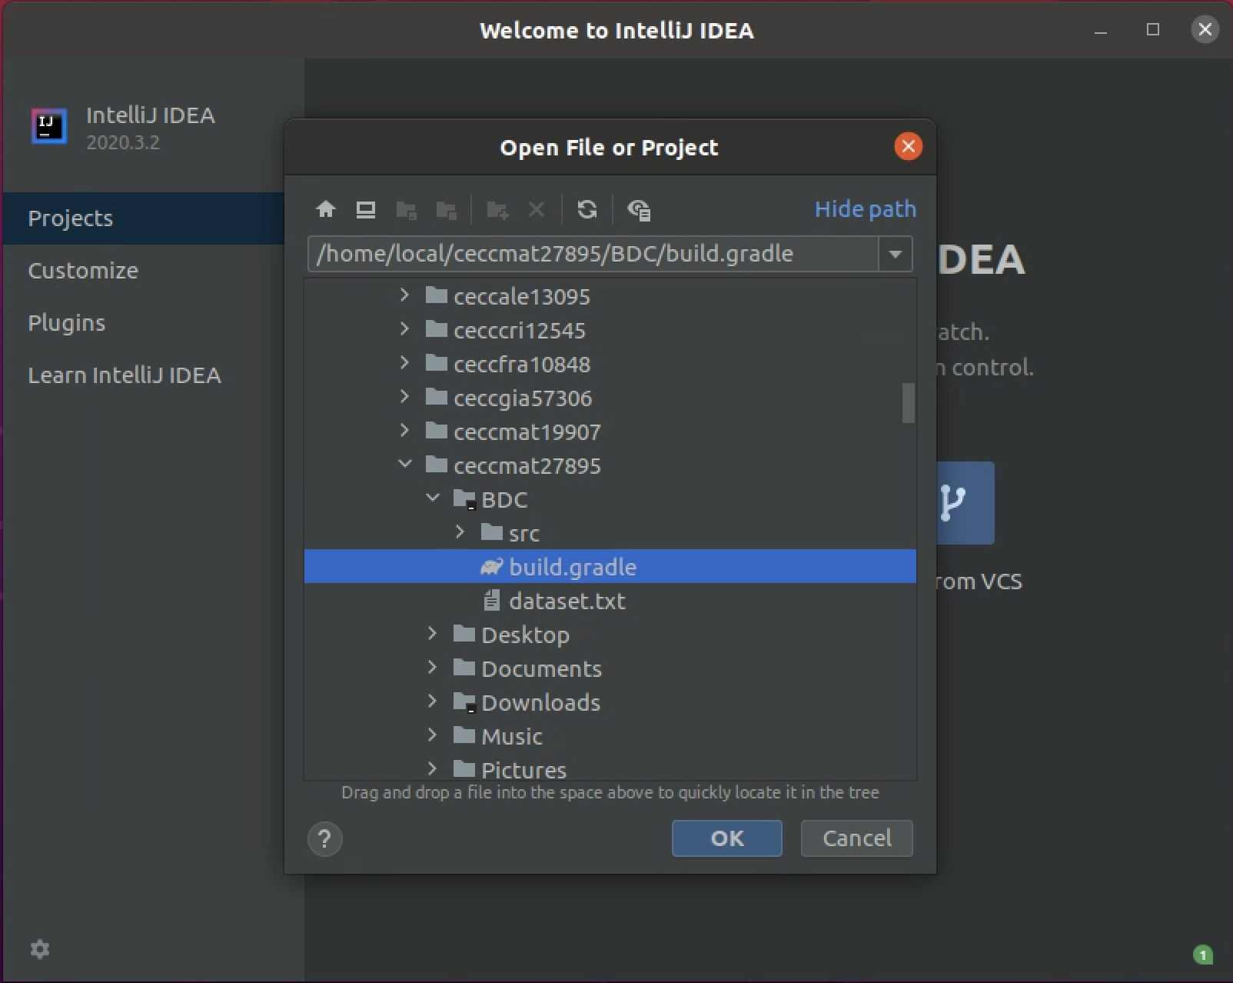Click the dataset.txt file icon

tap(492, 601)
